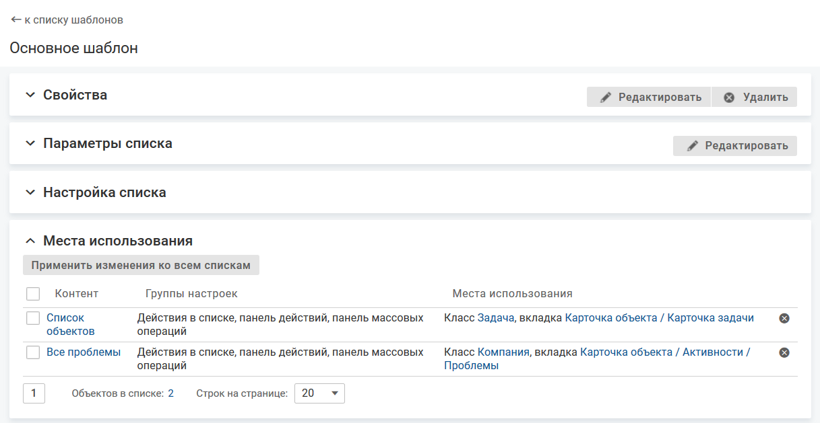Click the remove icon for Список объектов row

tap(784, 318)
